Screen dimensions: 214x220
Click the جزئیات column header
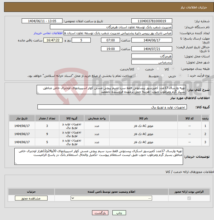tap(31, 192)
